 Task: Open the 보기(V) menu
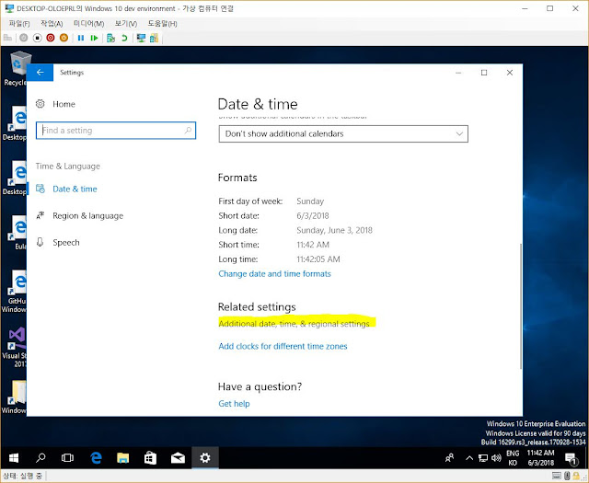coord(126,24)
